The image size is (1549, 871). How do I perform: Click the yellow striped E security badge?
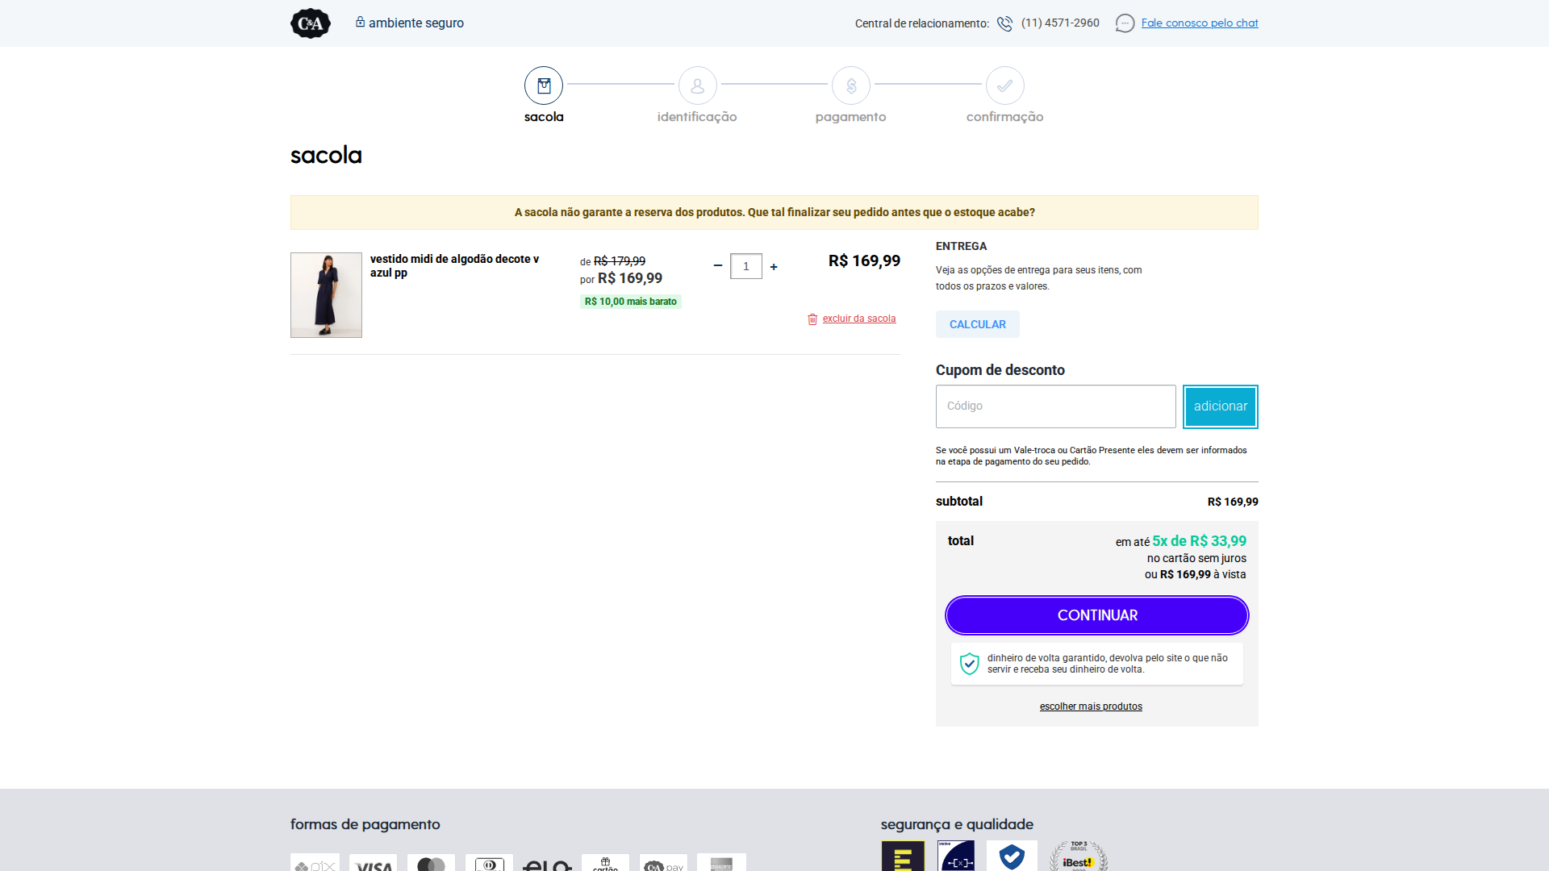coord(904,856)
